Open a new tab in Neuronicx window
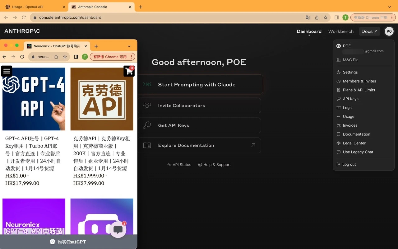This screenshot has height=249, width=398. point(96,46)
